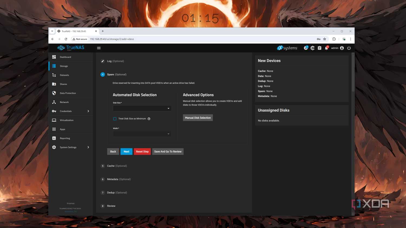
Task: Click the iXsystems logo
Action: (x=287, y=48)
